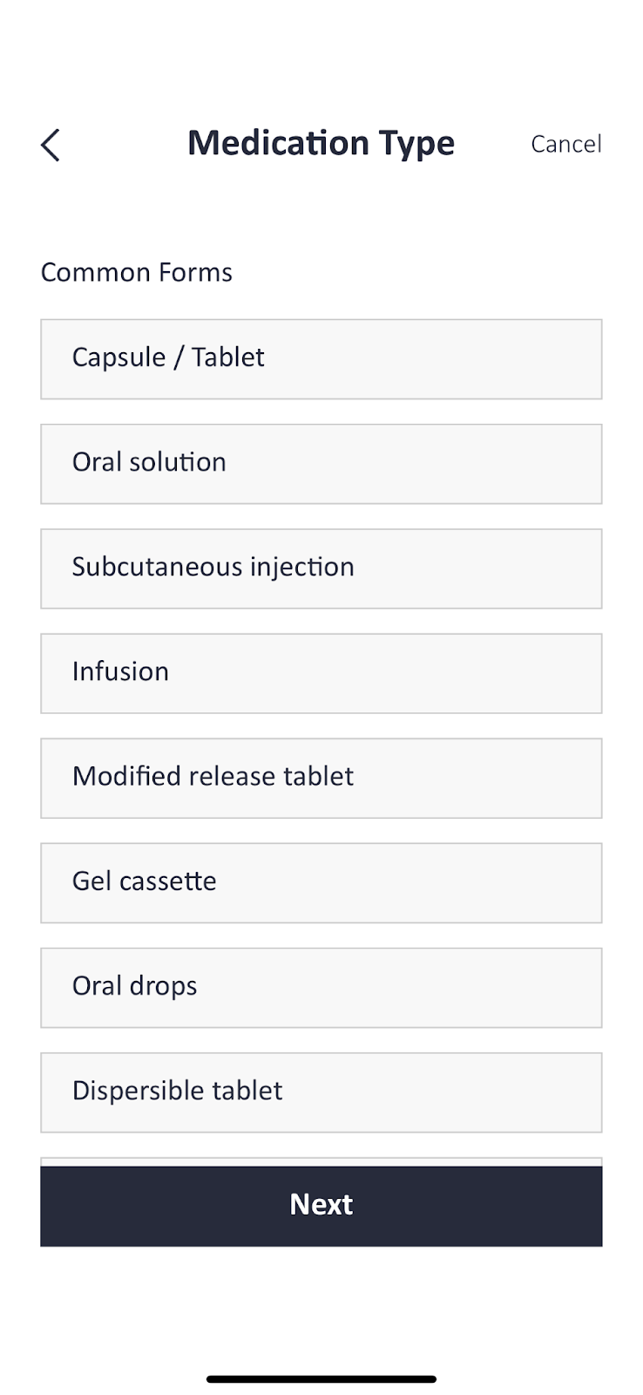The height and width of the screenshot is (1395, 643).
Task: Choose the Modified release tablet option
Action: (x=321, y=778)
